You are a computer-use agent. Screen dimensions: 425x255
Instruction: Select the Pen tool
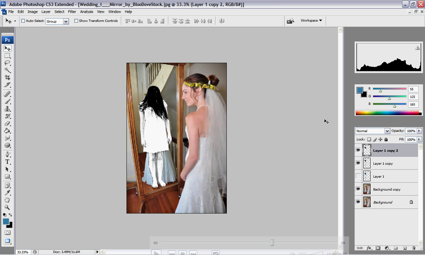(x=7, y=154)
